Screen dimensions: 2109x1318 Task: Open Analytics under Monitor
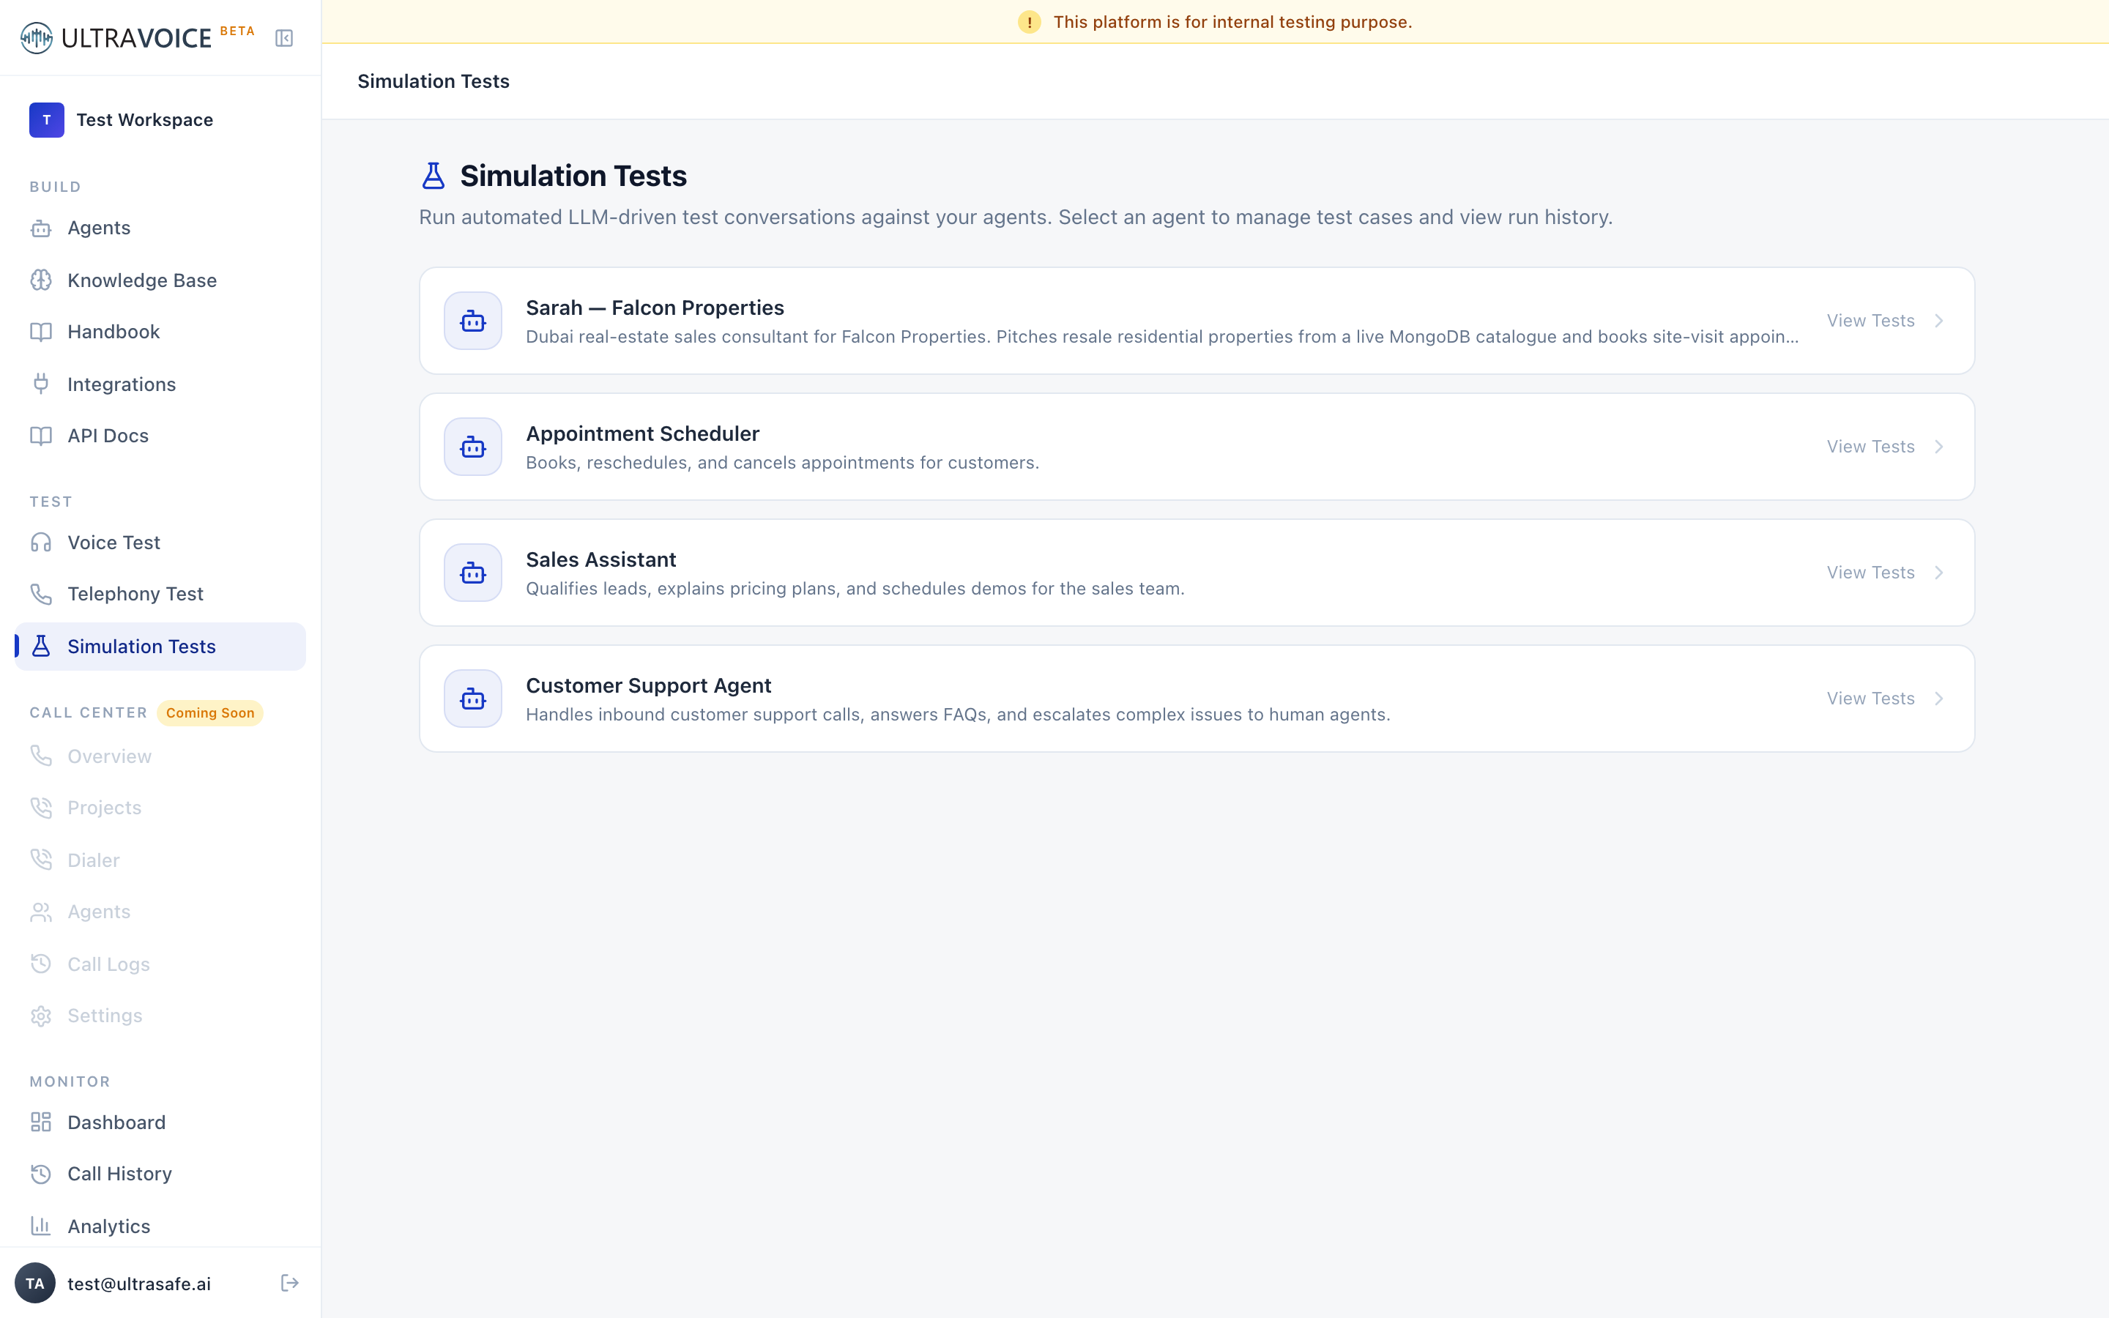[x=160, y=1226]
